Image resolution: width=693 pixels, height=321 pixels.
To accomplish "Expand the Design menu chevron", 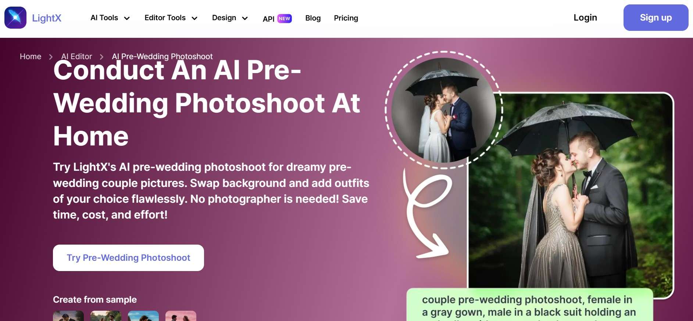I will [245, 18].
